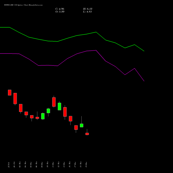Click the 26 Feb date label

[x=15, y=165]
